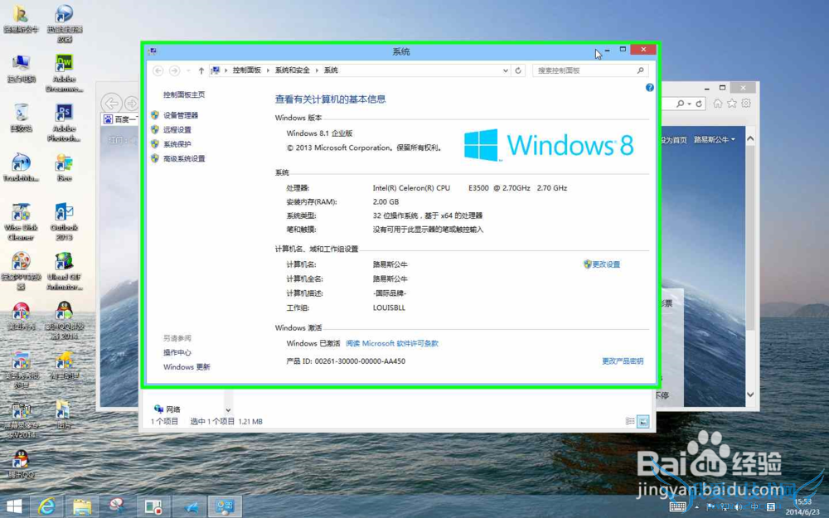Open tools gear in browser window

(x=746, y=104)
